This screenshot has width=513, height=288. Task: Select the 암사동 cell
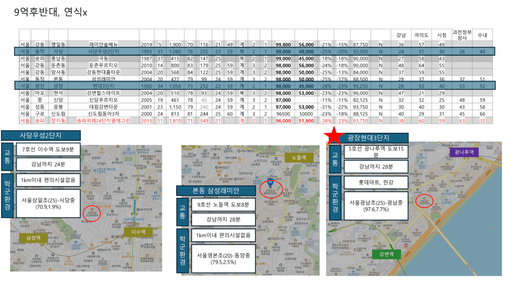pos(58,72)
